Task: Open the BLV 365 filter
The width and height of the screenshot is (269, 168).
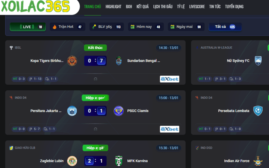Action: 107,27
